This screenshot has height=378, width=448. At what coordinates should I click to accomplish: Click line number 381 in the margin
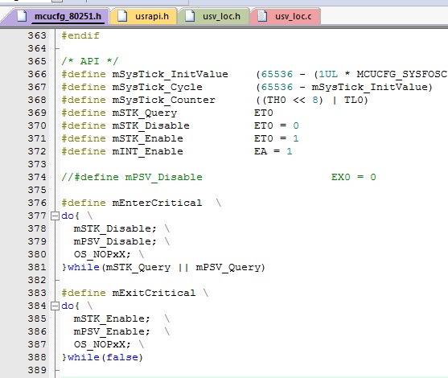tap(37, 268)
